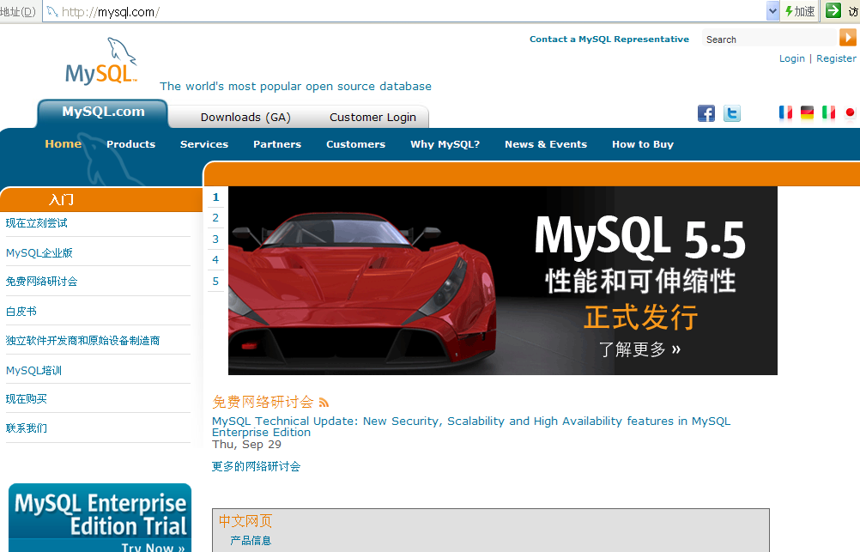Open the MySQL Twitter icon

[732, 113]
